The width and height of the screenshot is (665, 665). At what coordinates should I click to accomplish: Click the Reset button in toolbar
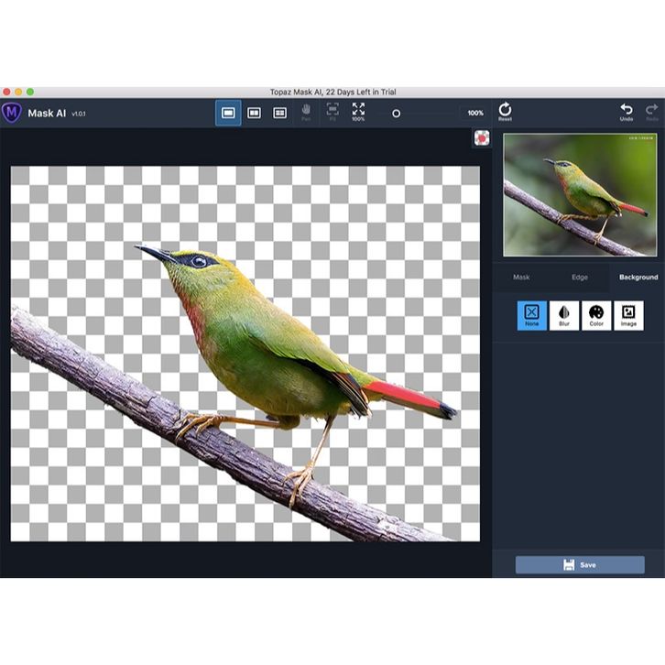[505, 112]
